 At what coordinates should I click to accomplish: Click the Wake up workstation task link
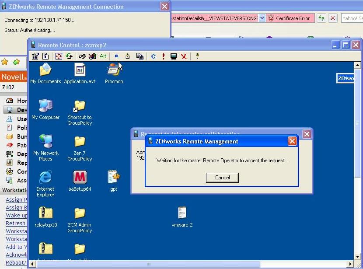17,216
